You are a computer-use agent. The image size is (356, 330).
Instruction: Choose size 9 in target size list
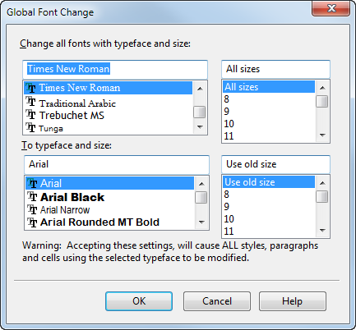point(269,207)
